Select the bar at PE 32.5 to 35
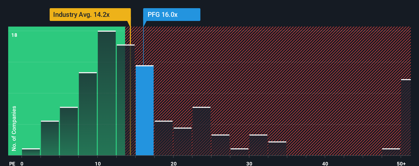Image resolution: width=419 pixels, height=166 pixels. (277, 148)
